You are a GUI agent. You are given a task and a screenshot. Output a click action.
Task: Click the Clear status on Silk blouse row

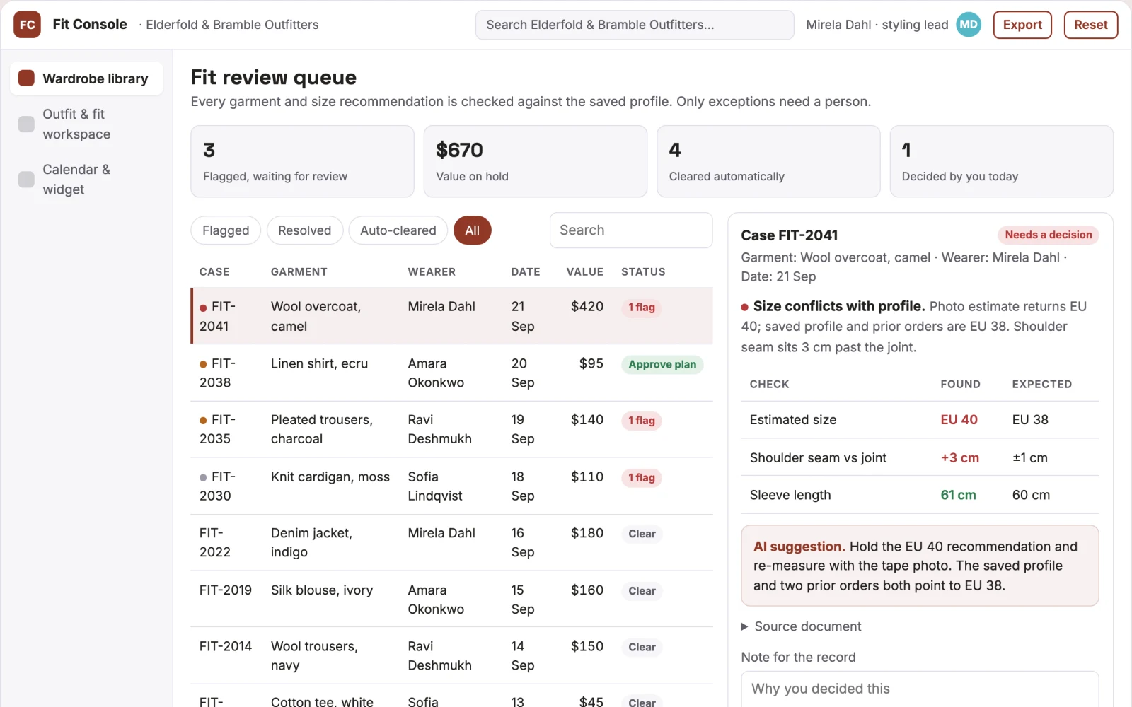[642, 591]
